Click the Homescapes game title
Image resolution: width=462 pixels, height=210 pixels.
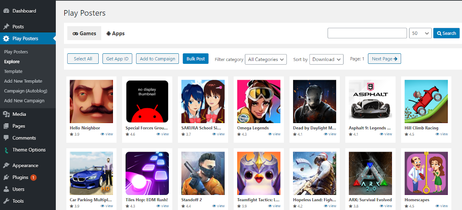pyautogui.click(x=417, y=199)
